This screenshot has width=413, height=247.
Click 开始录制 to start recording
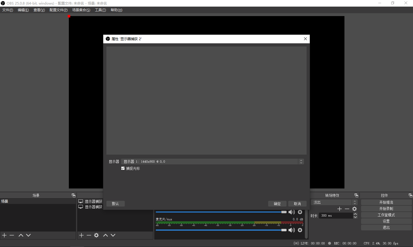[386, 209]
